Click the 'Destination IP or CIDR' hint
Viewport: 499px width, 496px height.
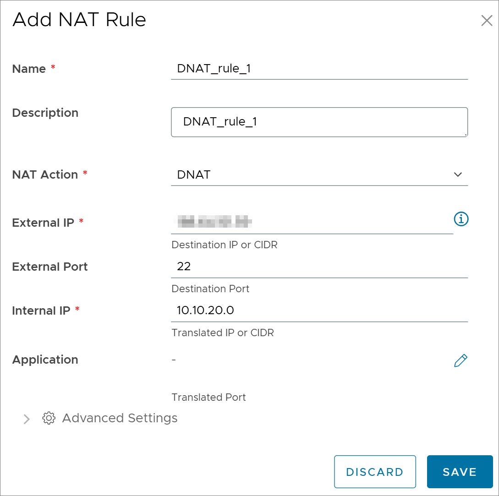225,245
